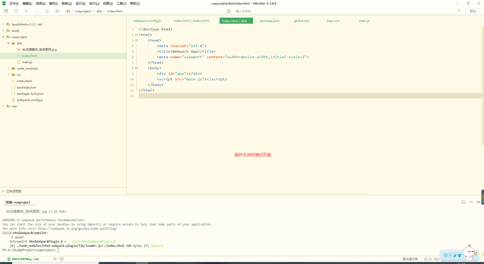Viewport: 484px width, 264px height.
Task: Open the 工具(T) menu
Action: (x=122, y=3)
